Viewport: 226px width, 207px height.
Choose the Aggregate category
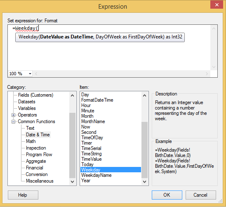pyautogui.click(x=36, y=161)
